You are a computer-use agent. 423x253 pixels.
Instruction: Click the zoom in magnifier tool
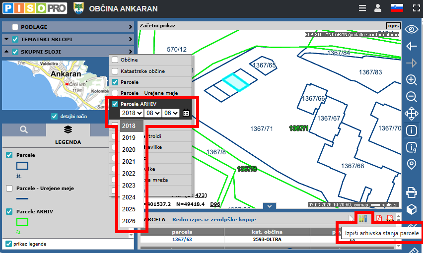411,80
